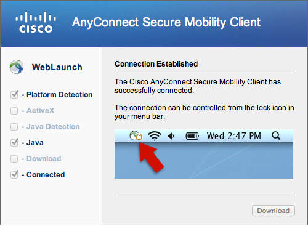
Task: Click the AnyConnect lock icon in menu bar
Action: 136,136
